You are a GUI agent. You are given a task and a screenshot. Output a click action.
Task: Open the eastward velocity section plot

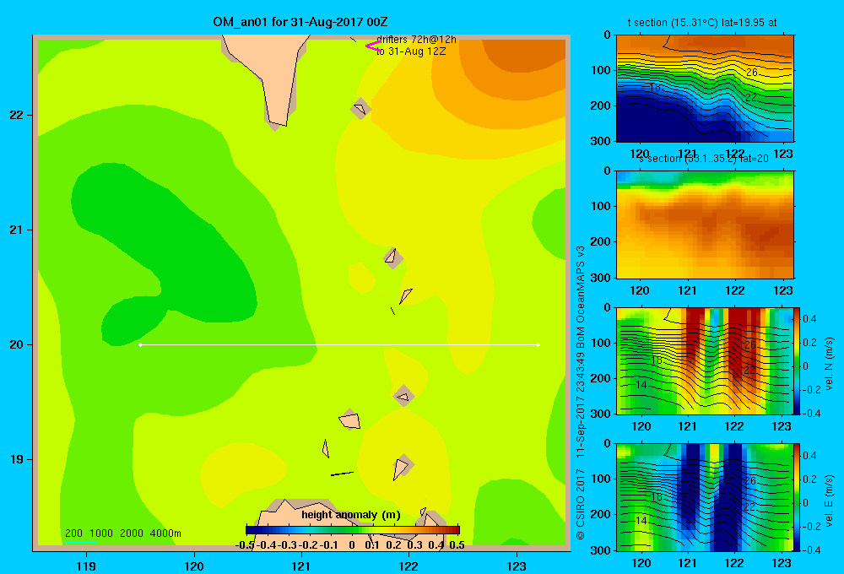coord(705,497)
